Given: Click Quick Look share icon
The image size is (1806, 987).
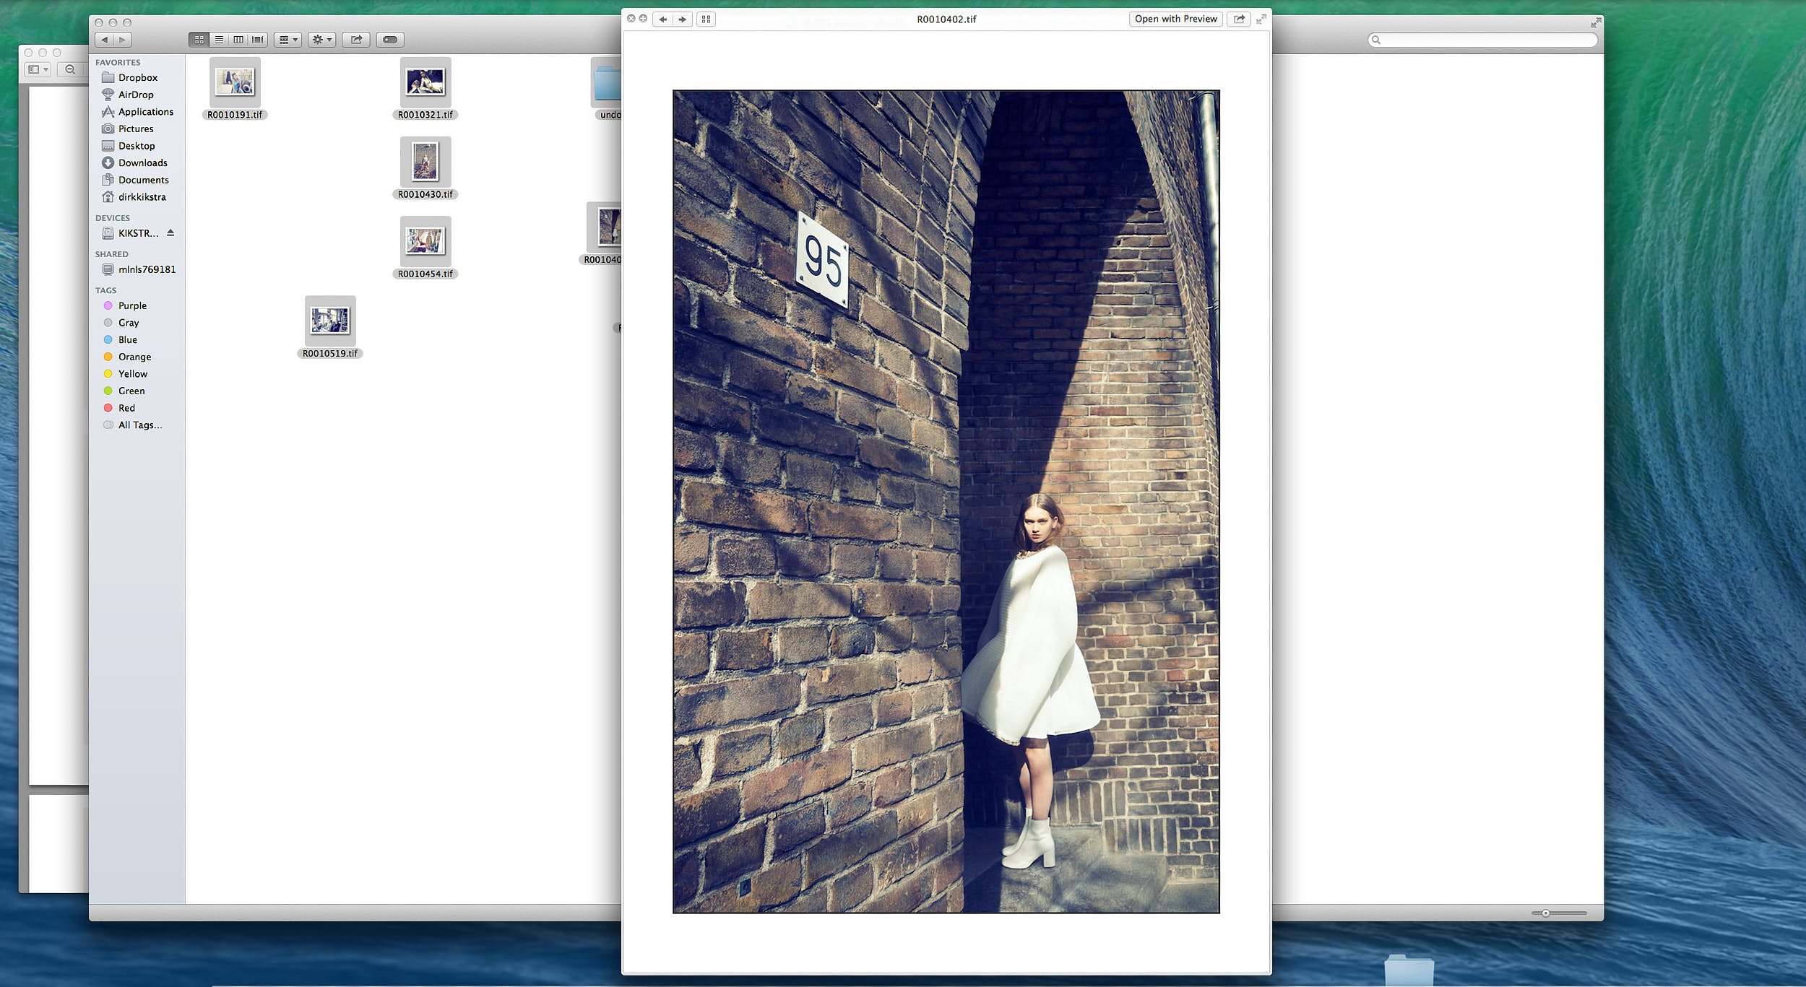Looking at the screenshot, I should tap(1239, 19).
